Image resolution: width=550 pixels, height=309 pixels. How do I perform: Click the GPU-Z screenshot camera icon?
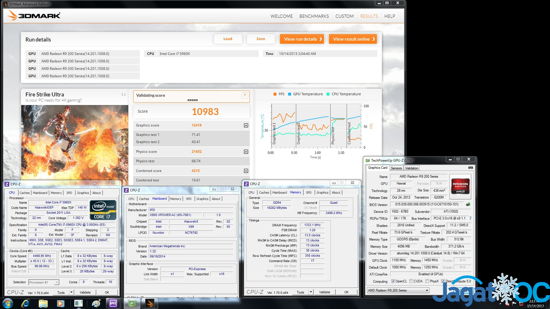(470, 168)
